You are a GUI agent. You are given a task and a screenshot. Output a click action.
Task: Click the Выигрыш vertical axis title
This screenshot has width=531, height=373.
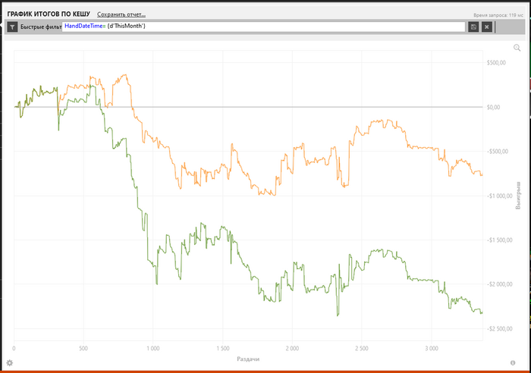tap(518, 196)
